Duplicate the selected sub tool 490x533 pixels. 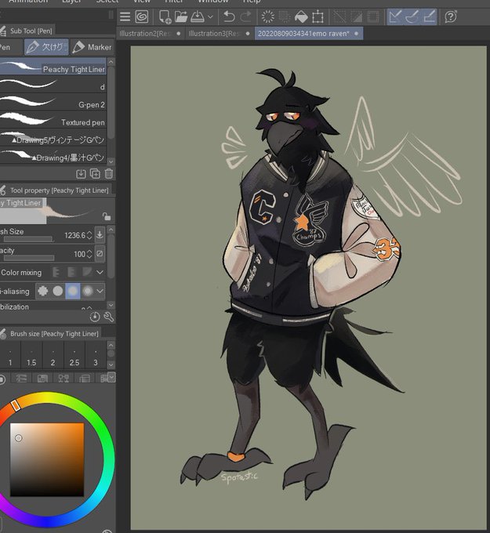tap(95, 174)
